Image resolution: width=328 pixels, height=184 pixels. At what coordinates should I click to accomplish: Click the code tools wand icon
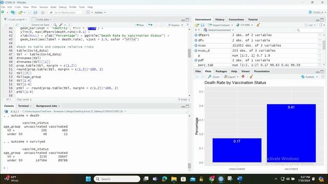[60, 25]
